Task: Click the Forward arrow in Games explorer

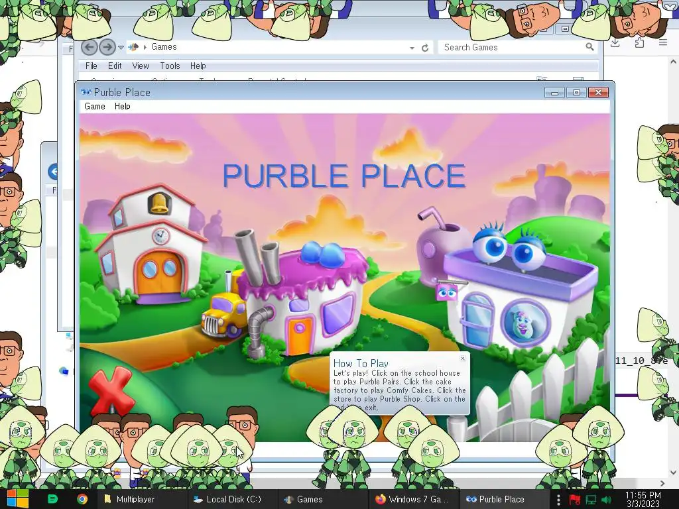Action: (107, 47)
